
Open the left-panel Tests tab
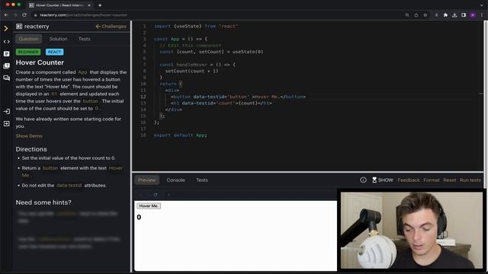85,39
